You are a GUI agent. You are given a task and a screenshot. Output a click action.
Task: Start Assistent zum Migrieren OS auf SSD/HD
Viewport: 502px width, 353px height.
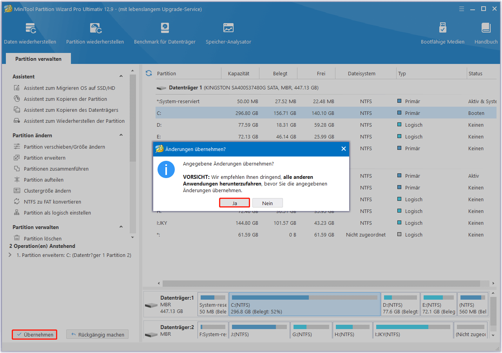pos(69,88)
